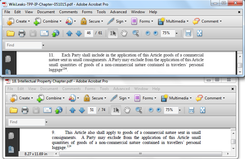Screen dimensions: 245x159
Task: Find field in Intellectual Property window
Action: [x=27, y=122]
